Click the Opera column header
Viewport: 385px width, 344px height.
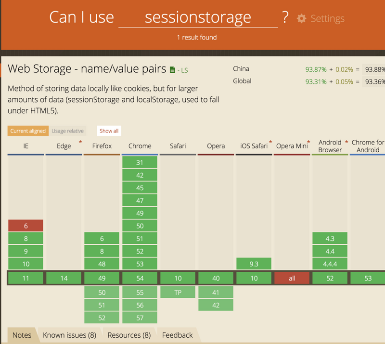pos(216,146)
